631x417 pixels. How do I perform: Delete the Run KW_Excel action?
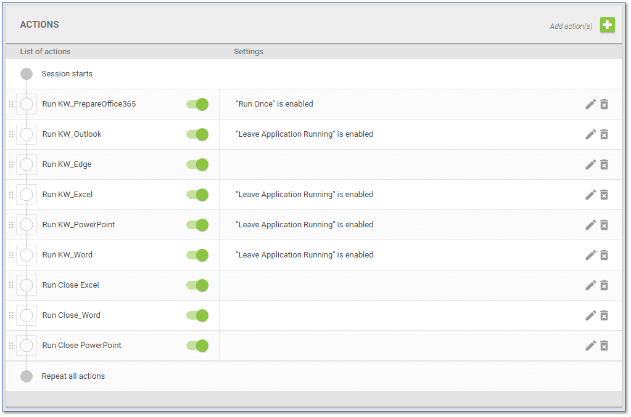coord(604,195)
